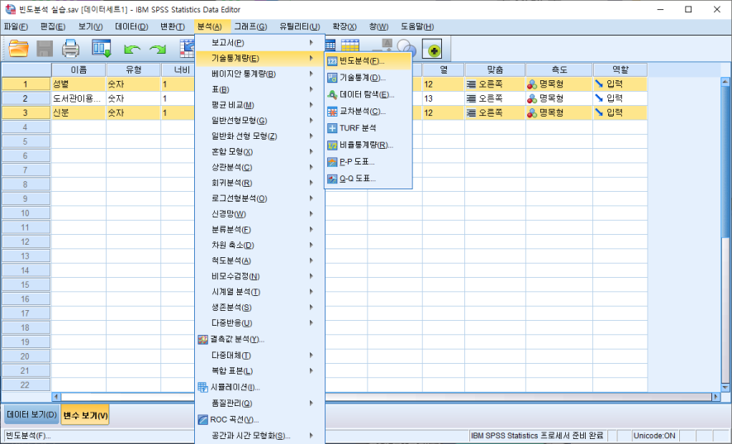
Task: Open data file with the folder icon
Action: (19, 48)
